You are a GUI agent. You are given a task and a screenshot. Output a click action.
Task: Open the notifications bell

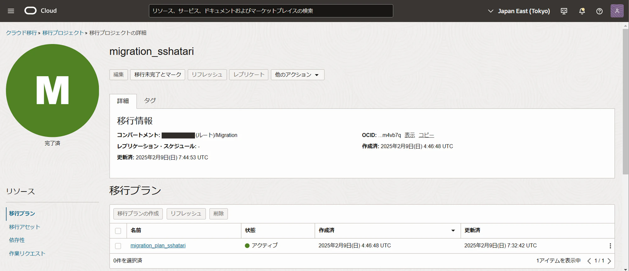(582, 11)
